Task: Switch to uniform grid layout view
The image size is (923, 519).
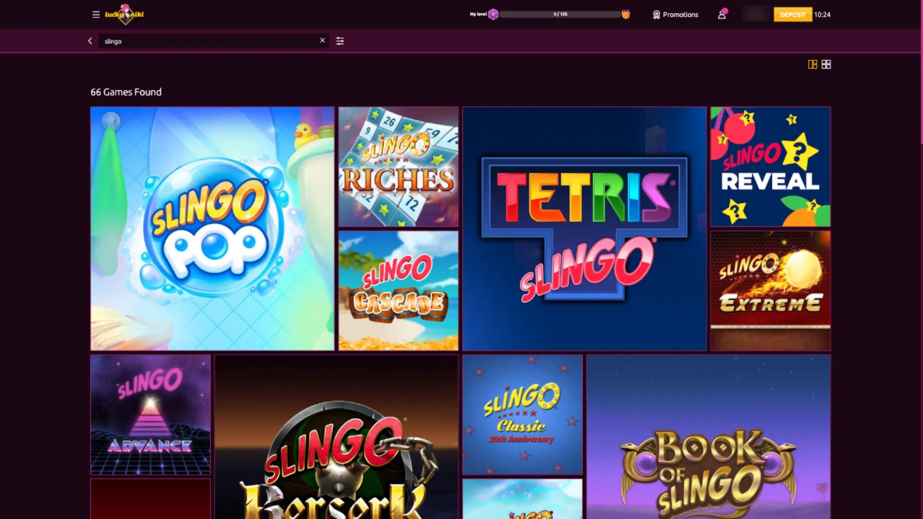Action: (826, 64)
